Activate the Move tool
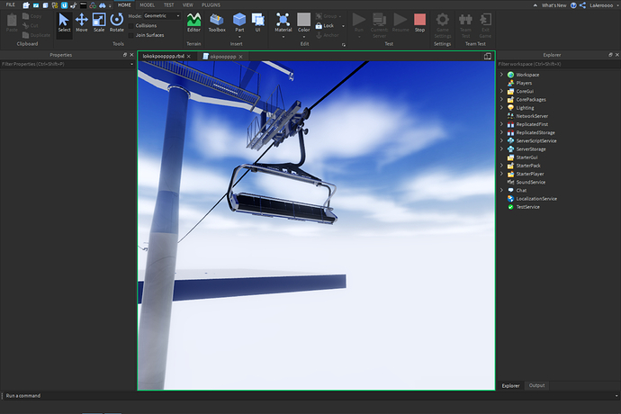Image resolution: width=621 pixels, height=414 pixels. pos(82,23)
